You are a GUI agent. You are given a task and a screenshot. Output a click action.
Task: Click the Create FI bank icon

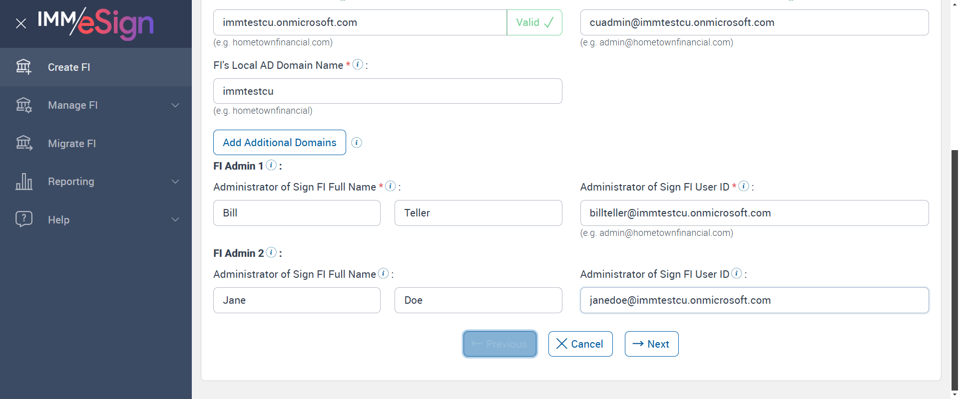23,67
